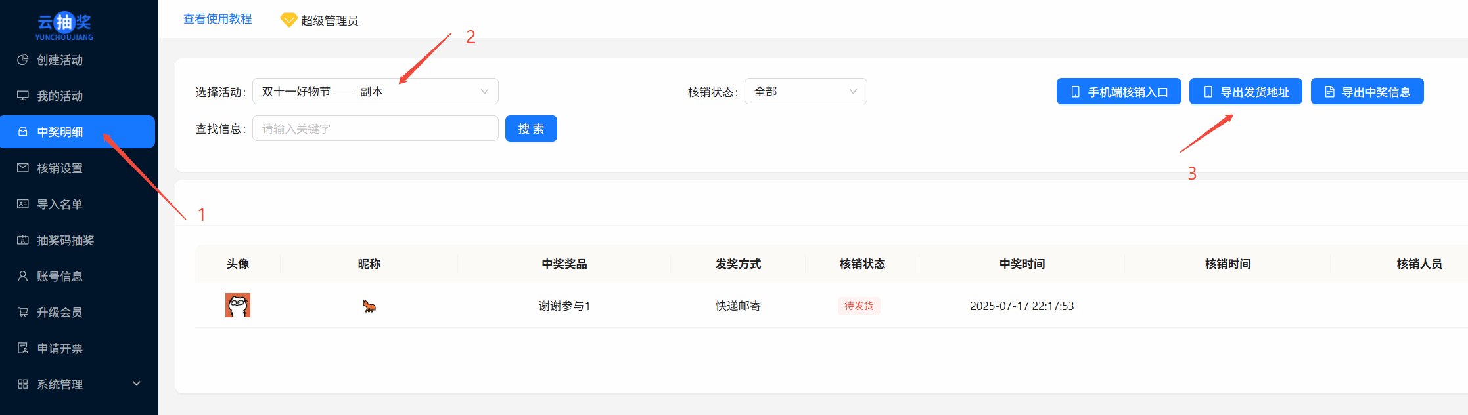
Task: Open the 选择活动 dropdown
Action: 375,91
